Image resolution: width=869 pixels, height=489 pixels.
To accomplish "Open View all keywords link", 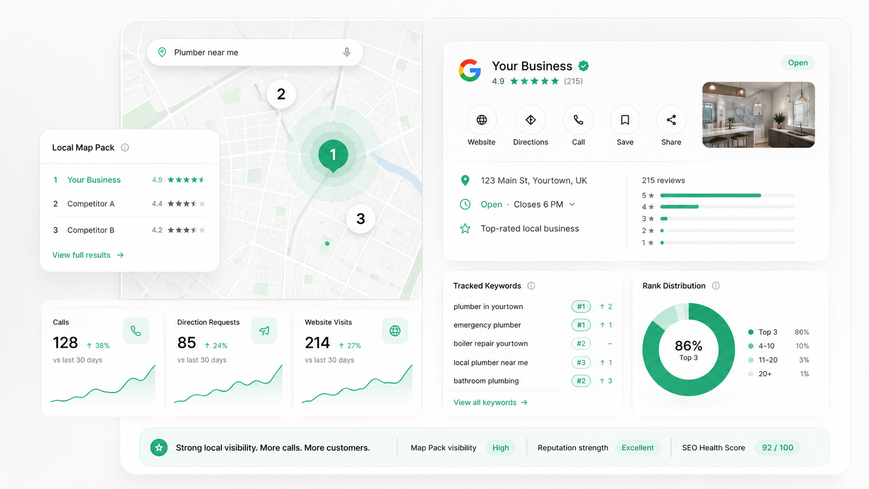I will point(491,403).
